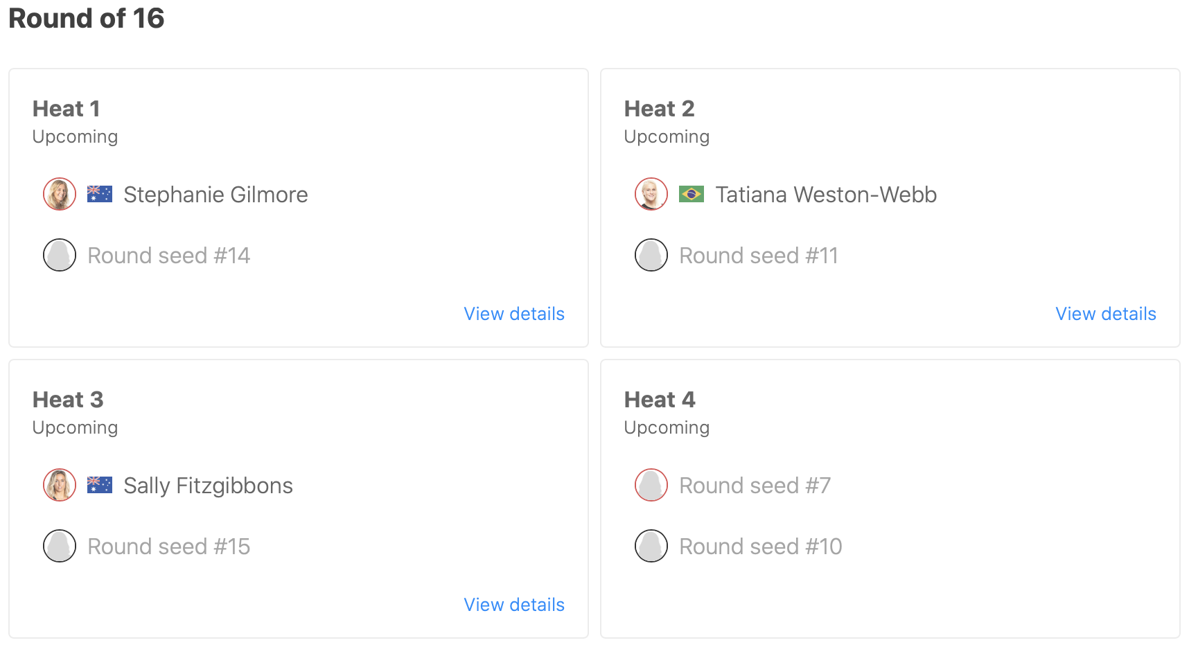The height and width of the screenshot is (647, 1189).
Task: Click the Round seed #11 placeholder avatar
Action: pos(651,255)
